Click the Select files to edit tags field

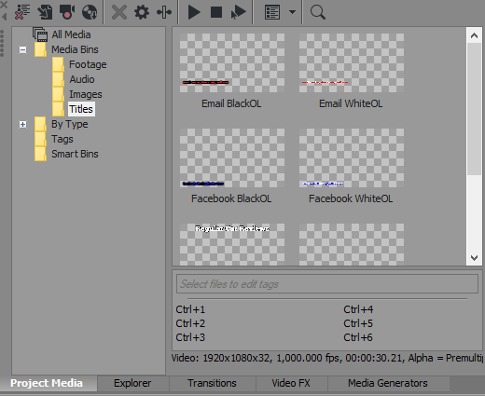pyautogui.click(x=327, y=284)
